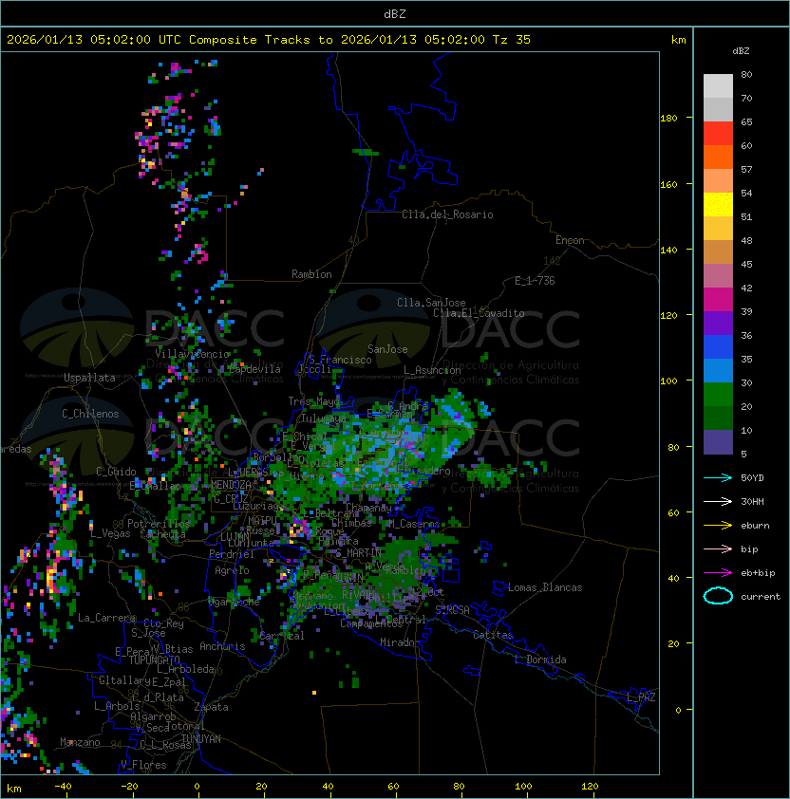Click the Uspallata place label
Image resolution: width=790 pixels, height=799 pixels.
click(x=89, y=378)
